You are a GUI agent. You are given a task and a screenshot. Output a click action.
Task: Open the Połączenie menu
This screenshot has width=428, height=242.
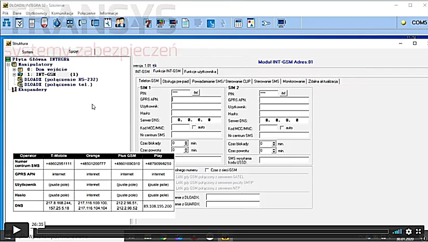pos(87,13)
